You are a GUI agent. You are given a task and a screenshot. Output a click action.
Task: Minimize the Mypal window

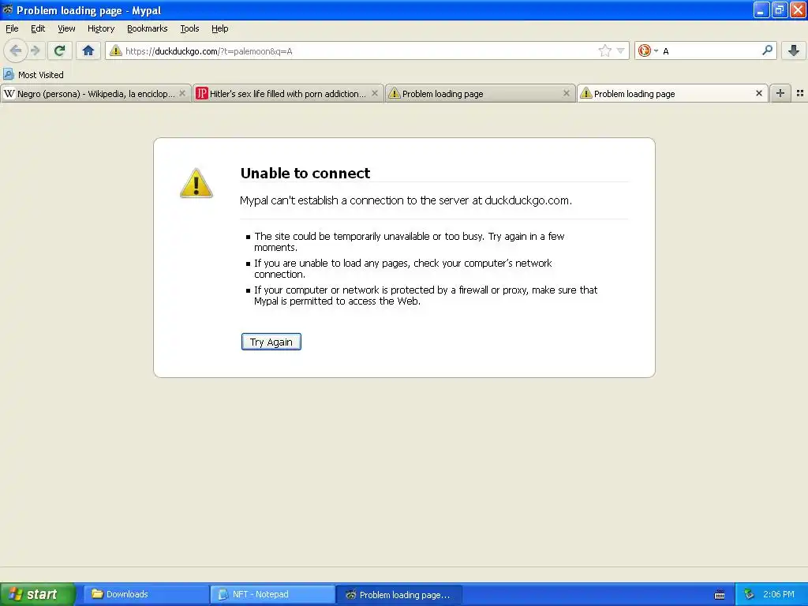point(761,9)
